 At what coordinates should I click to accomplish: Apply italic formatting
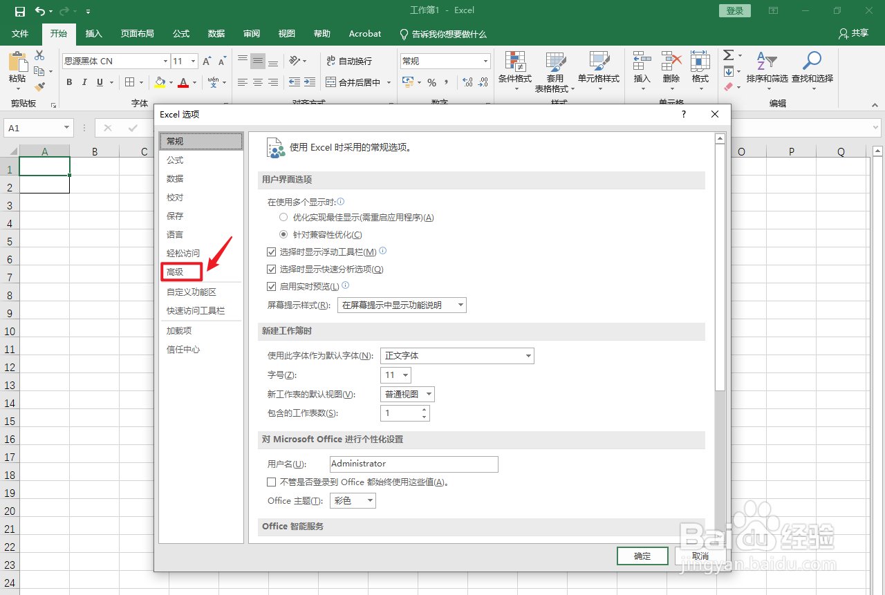click(84, 82)
